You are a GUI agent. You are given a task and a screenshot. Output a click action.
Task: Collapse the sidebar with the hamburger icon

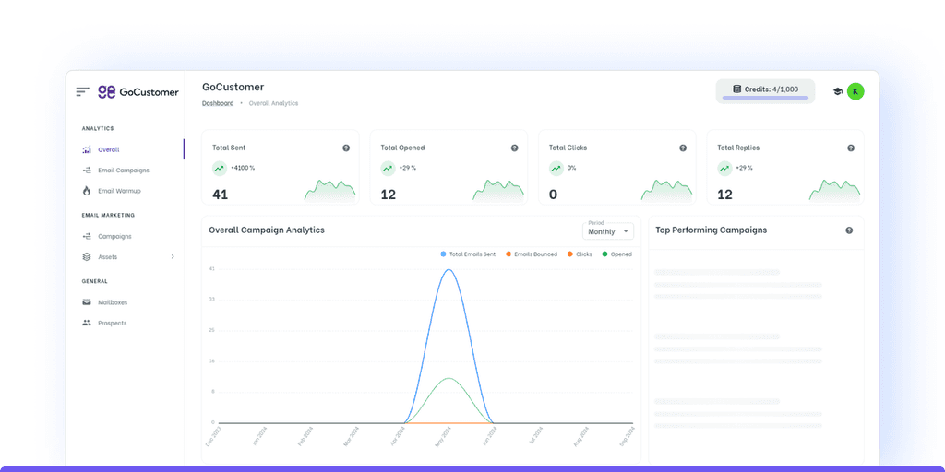[x=82, y=91]
